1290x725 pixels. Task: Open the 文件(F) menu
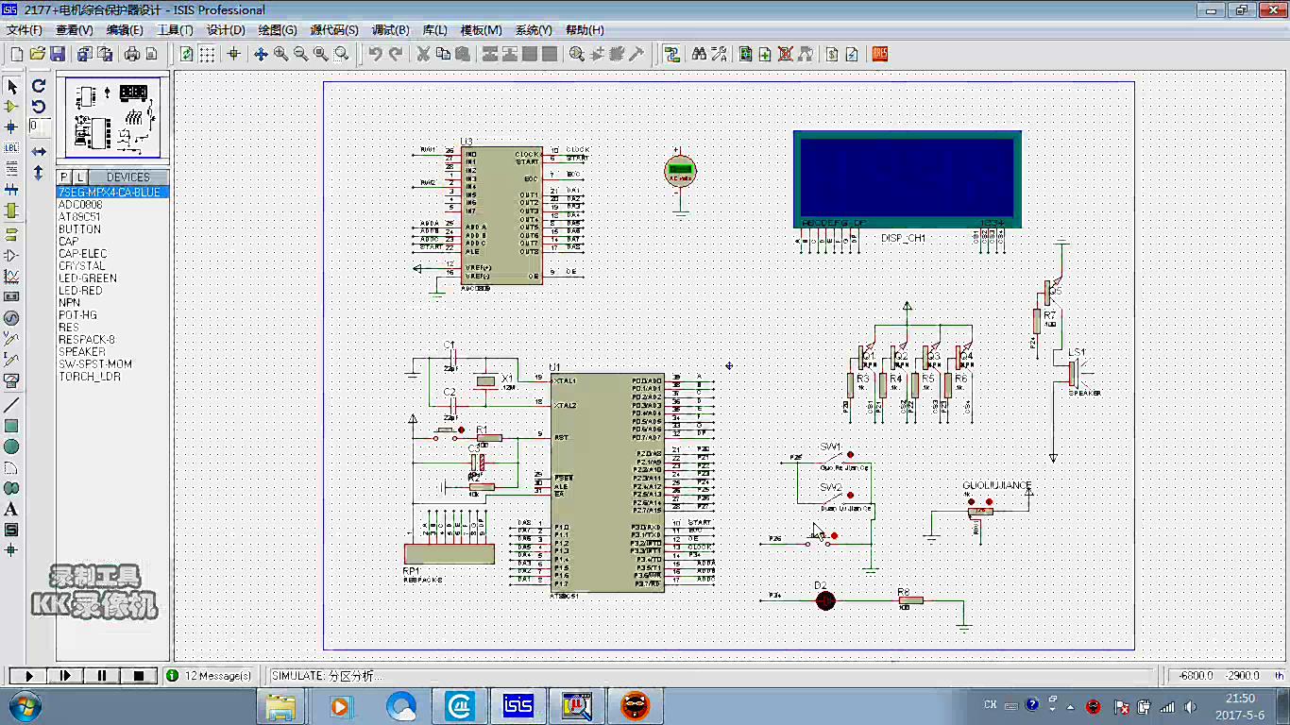(x=25, y=30)
